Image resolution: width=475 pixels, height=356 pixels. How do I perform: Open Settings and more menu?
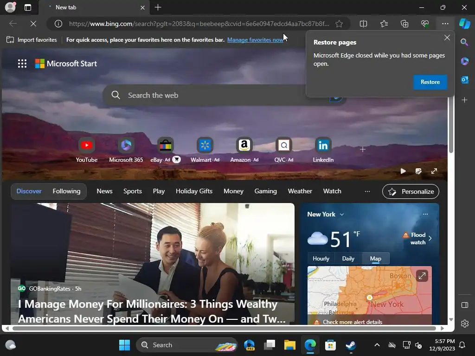445,24
